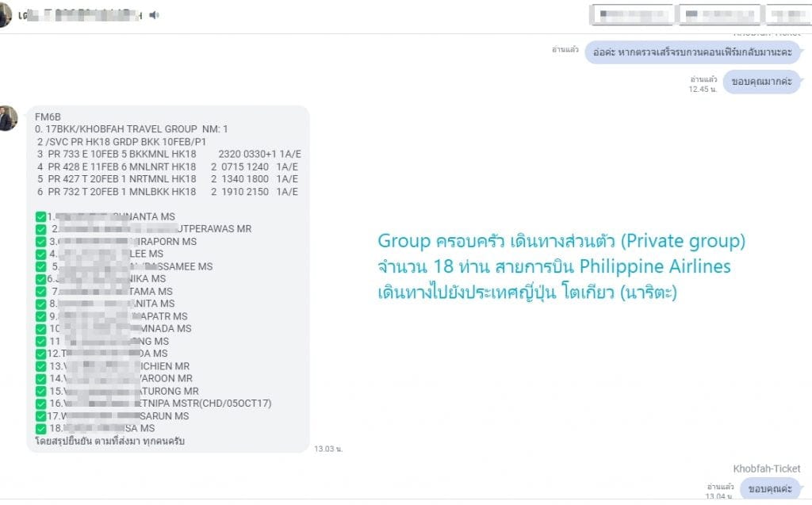Click green check on row 6 NIKA MS

[x=41, y=278]
